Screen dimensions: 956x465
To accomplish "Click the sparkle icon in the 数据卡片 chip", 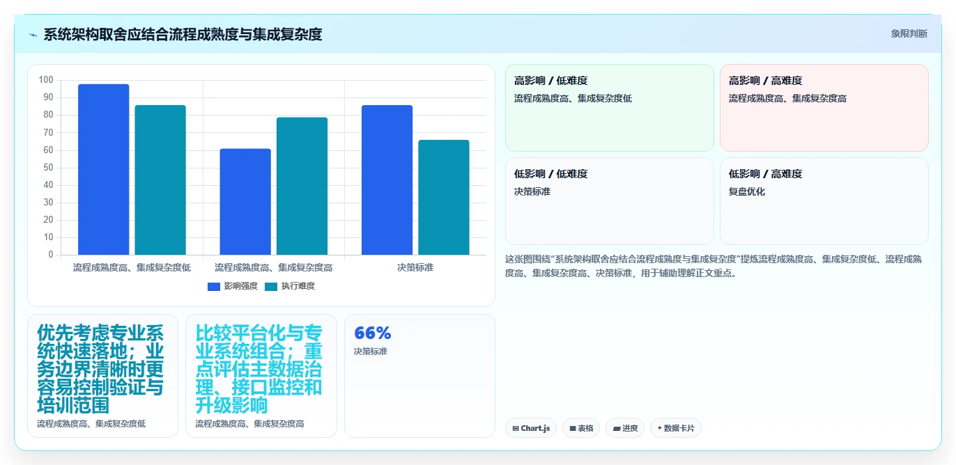I will [x=660, y=428].
